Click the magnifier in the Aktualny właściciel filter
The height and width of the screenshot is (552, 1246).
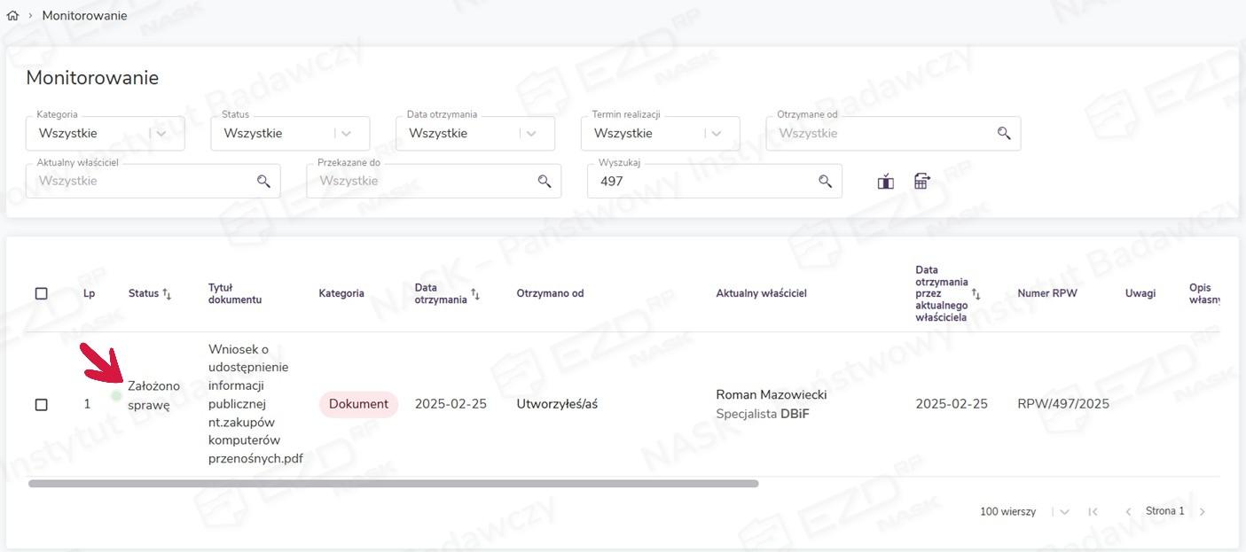click(263, 181)
